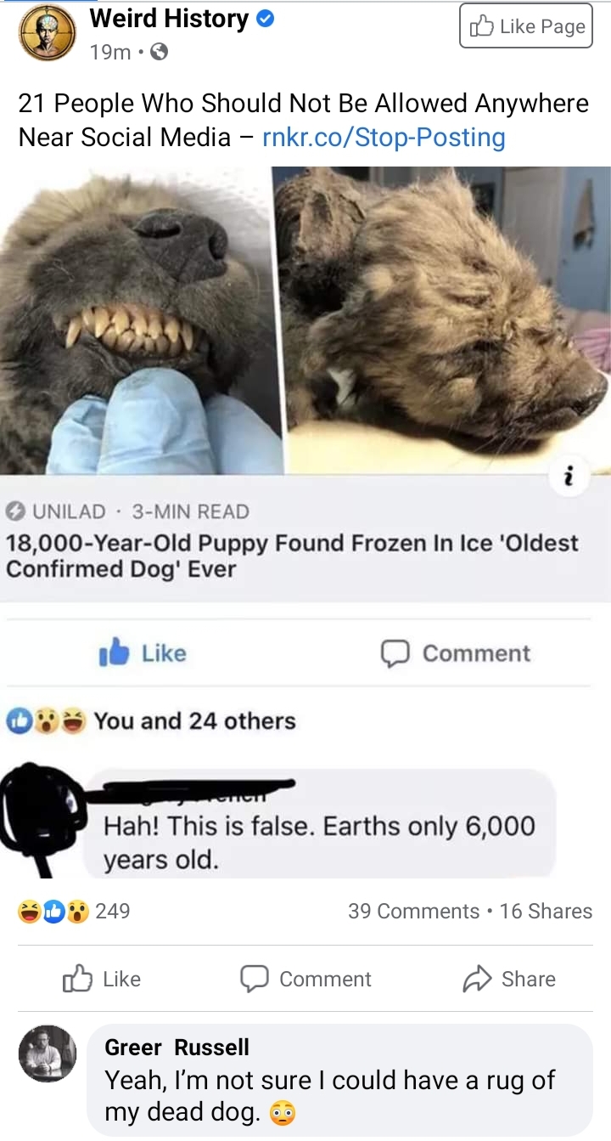Click the laughing reaction emoji beside 249
This screenshot has width=611, height=1141.
(30, 912)
